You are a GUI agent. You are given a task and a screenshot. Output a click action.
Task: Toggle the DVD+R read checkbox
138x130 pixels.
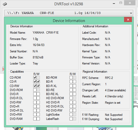35,106
